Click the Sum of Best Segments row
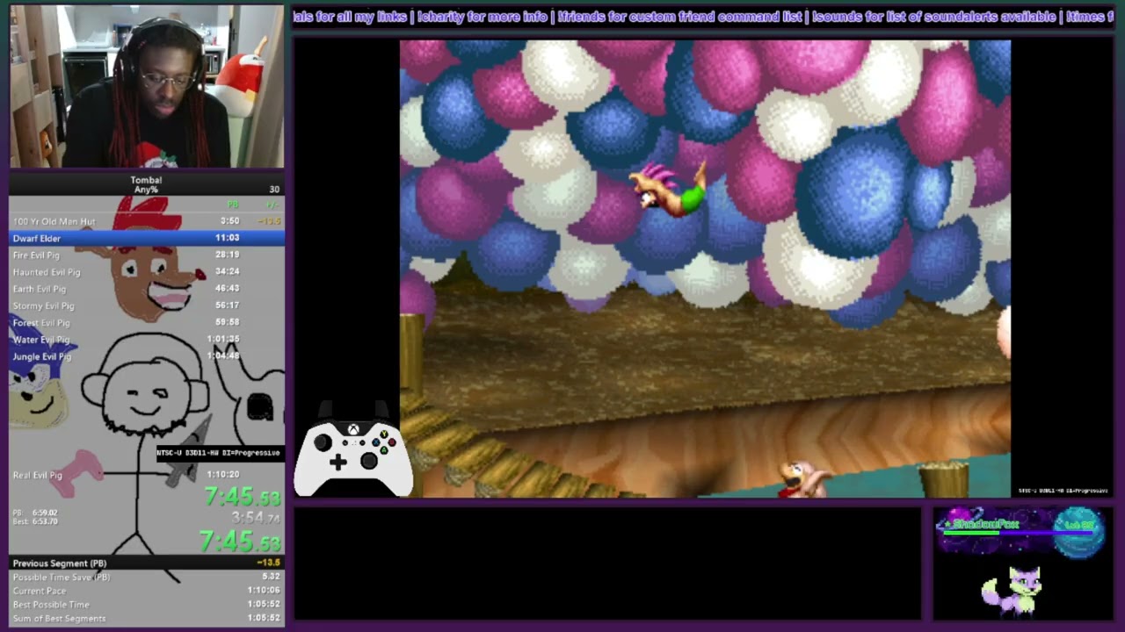The image size is (1125, 632). pos(147,619)
